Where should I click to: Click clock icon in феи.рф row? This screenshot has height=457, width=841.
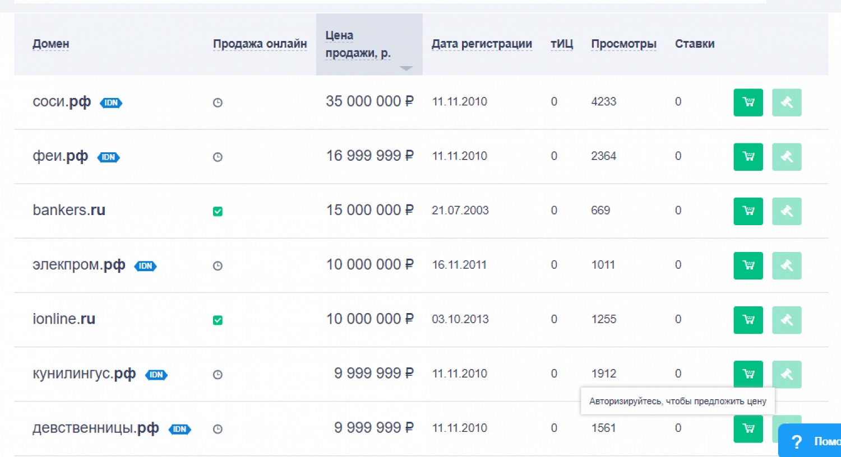218,157
